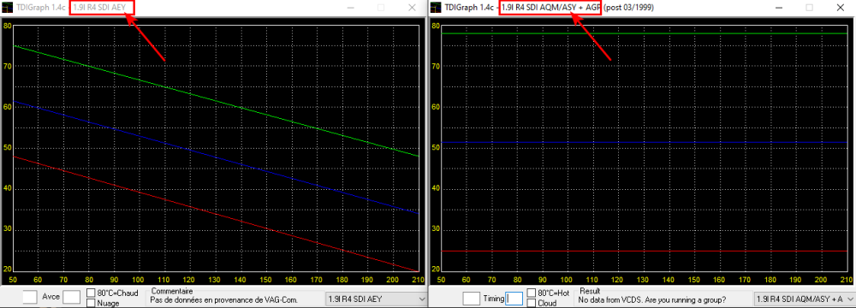Focus the input box left of Timing label
This screenshot has height=308, width=856.
pyautogui.click(x=471, y=299)
